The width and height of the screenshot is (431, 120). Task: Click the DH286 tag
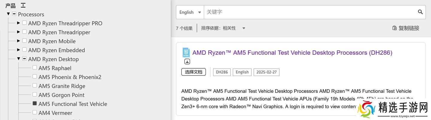222,72
